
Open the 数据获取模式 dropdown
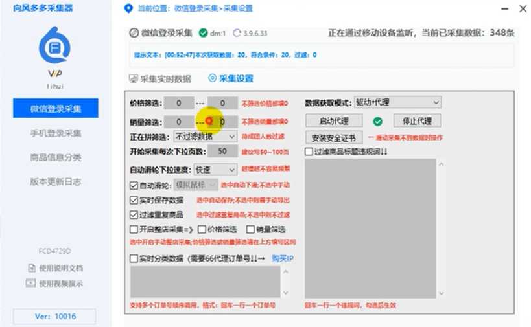397,102
